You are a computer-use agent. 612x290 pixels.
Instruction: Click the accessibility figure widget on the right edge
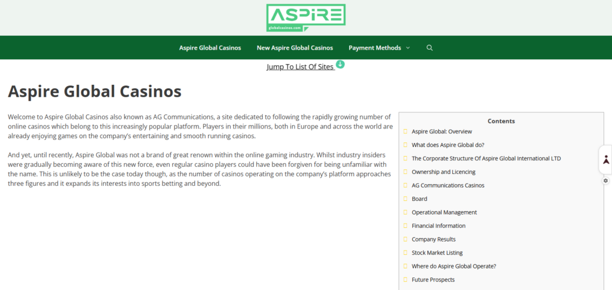click(606, 160)
